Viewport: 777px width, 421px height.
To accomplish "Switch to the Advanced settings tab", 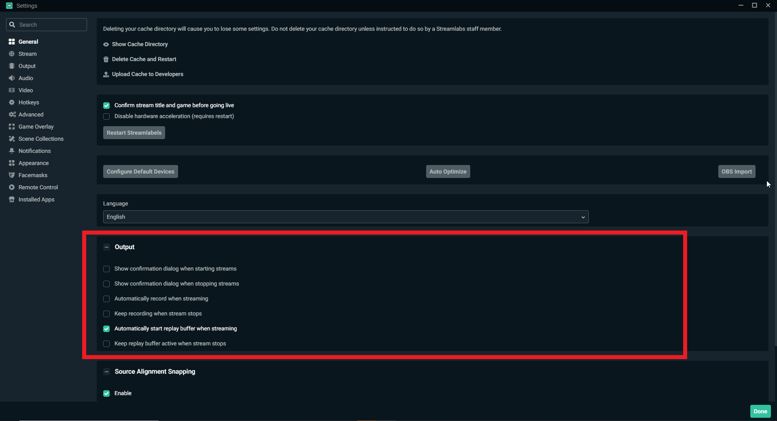I will tap(31, 114).
